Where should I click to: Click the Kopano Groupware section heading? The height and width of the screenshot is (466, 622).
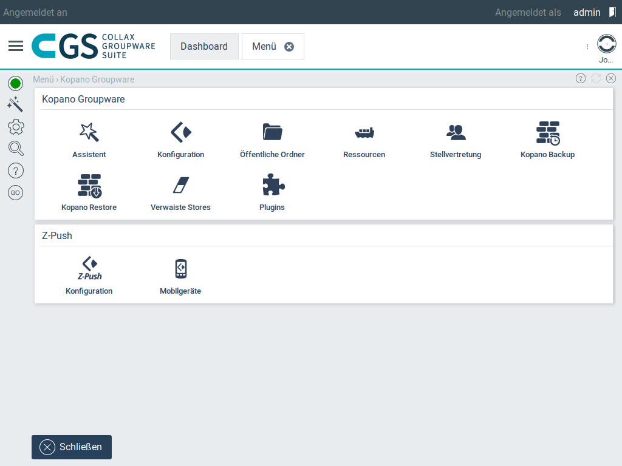[x=83, y=99]
